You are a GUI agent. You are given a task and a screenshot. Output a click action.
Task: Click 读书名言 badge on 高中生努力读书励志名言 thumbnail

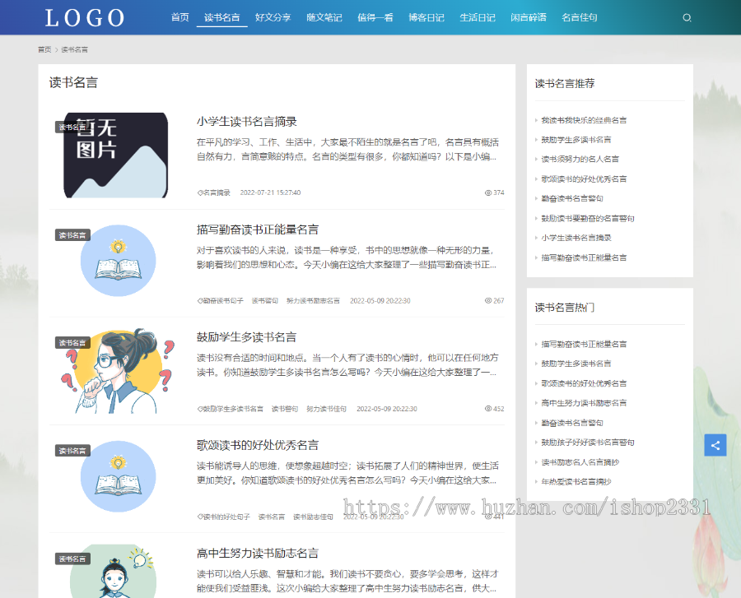[x=72, y=559]
